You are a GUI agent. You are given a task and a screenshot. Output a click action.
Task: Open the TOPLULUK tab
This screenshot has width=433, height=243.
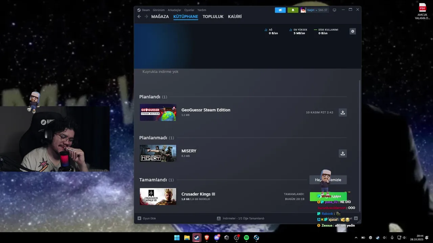pos(213,17)
